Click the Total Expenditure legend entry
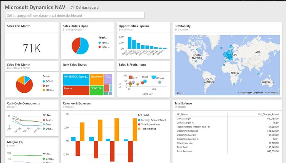 coord(149,124)
